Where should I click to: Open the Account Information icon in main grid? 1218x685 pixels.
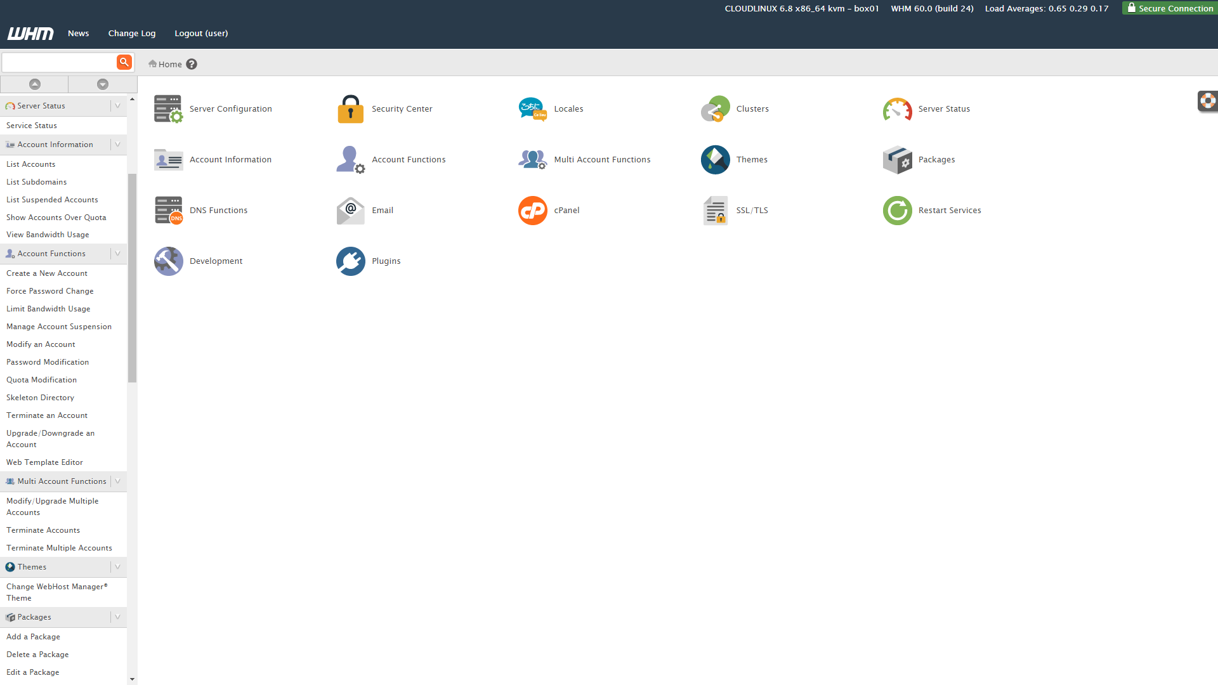168,160
